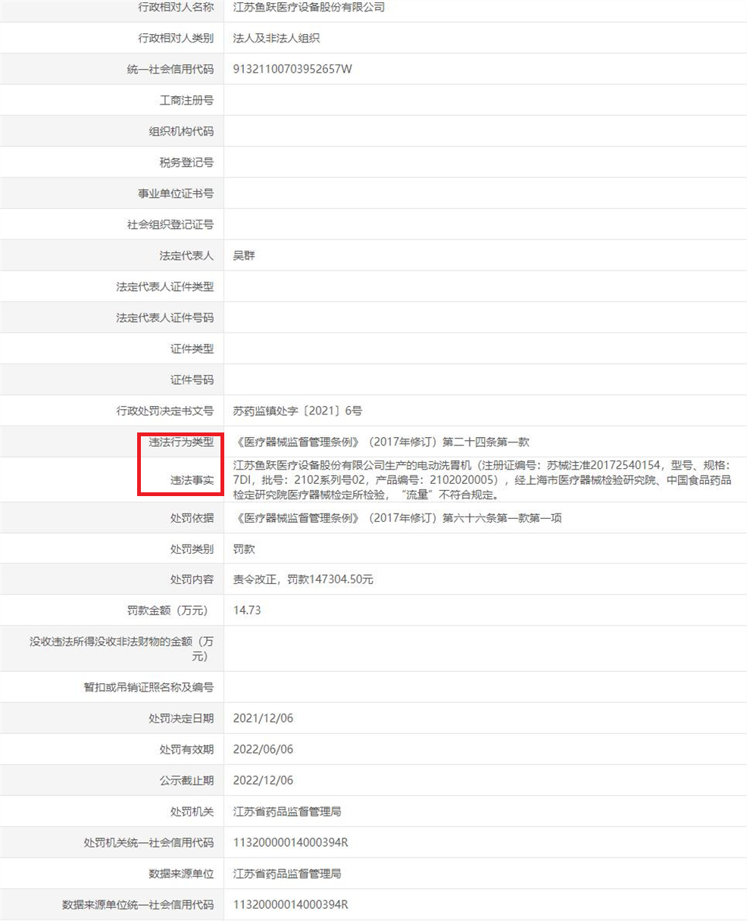Select the label 数据来源单位
This screenshot has width=747, height=921.
click(x=181, y=873)
